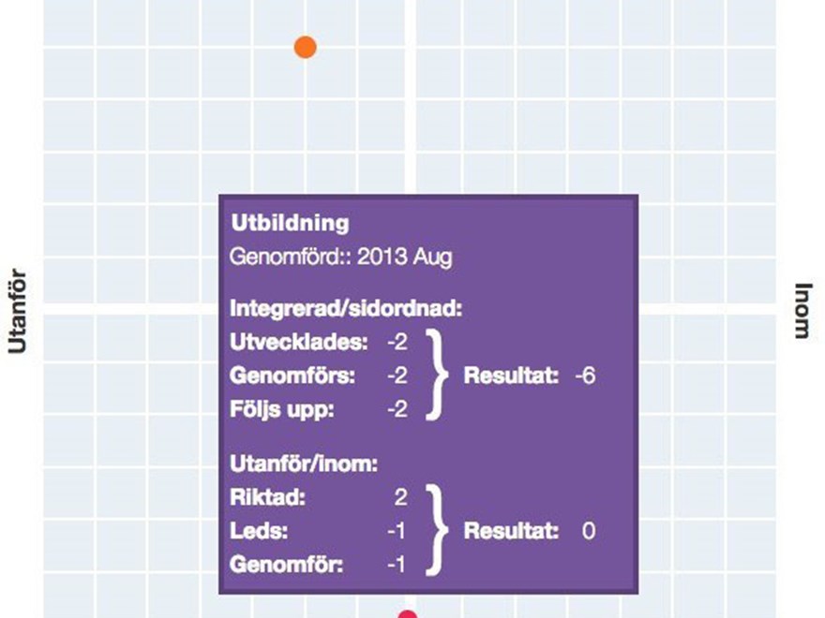
Task: Click the Riktad value 2
Action: coord(400,497)
